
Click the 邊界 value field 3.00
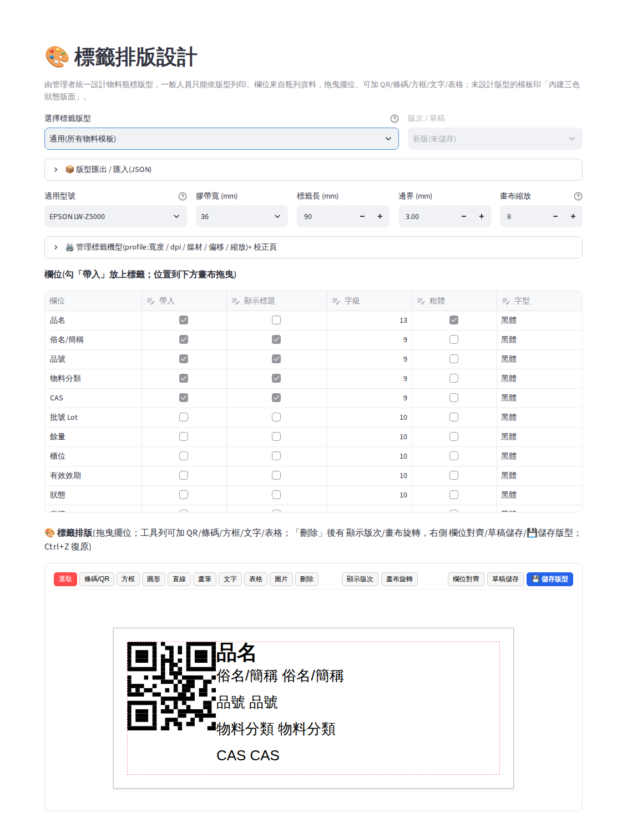click(427, 216)
